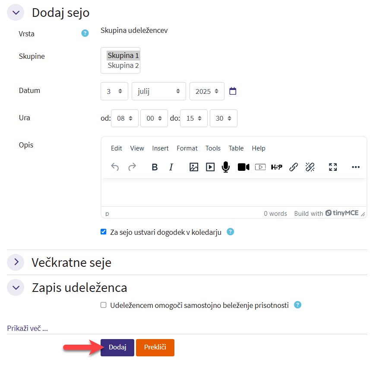
Task: Expand the Večkratne seje section
Action: [x=16, y=262]
